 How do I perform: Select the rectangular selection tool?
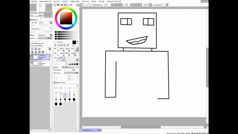click(55, 42)
